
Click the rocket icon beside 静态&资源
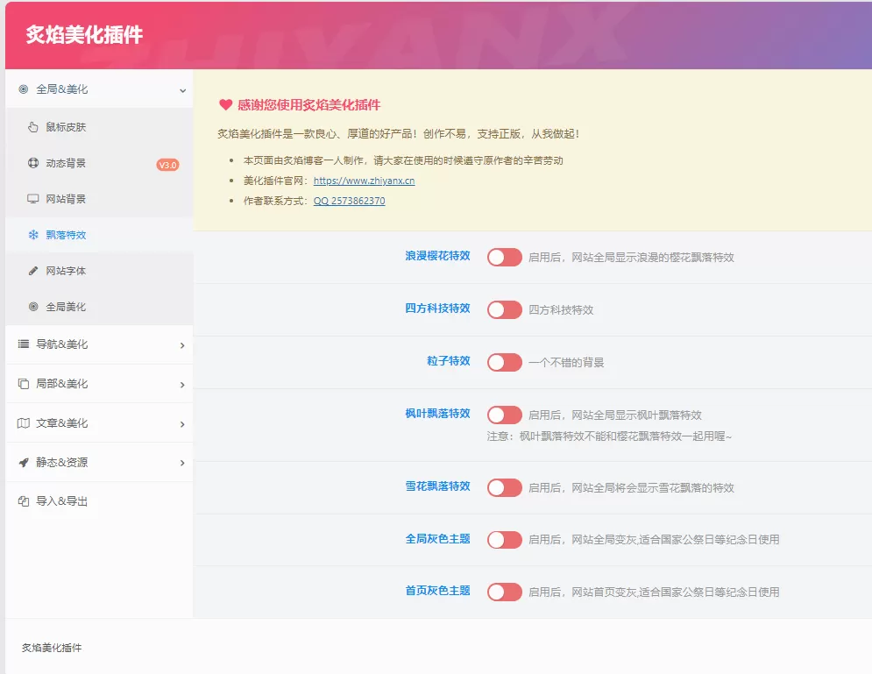24,463
